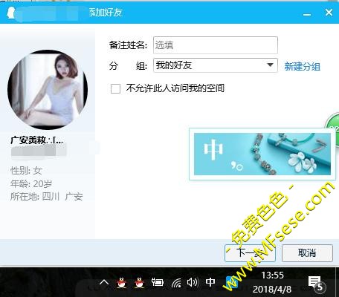Click the remark name input field
339x297 pixels.
tap(216, 45)
